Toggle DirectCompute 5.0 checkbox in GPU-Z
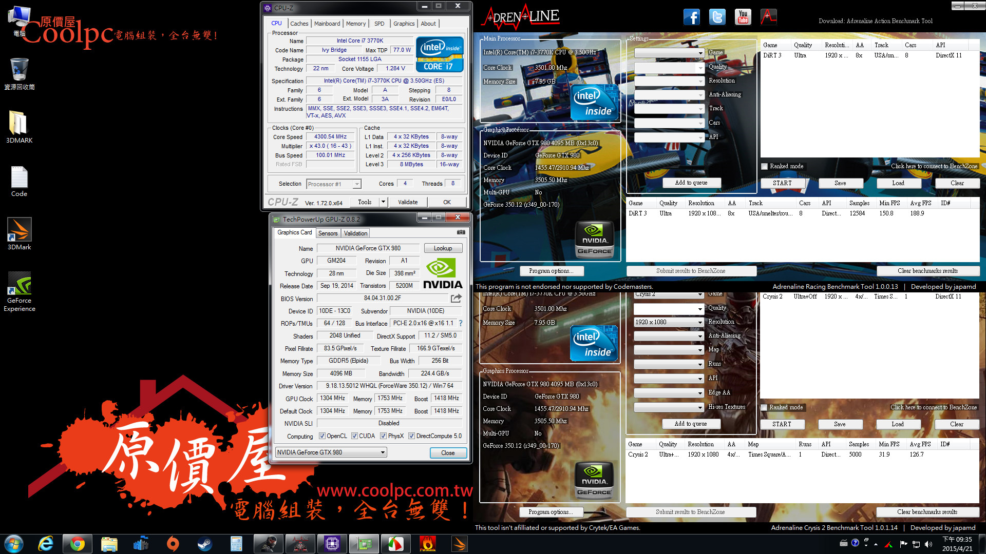 coord(411,436)
